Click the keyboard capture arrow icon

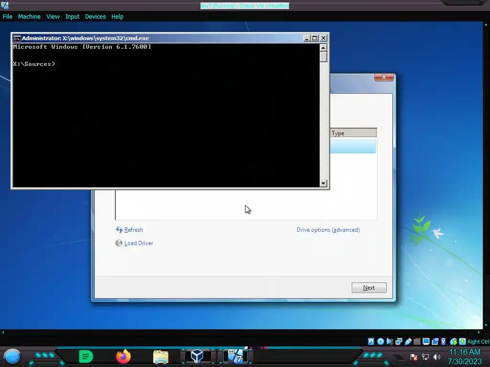click(463, 341)
